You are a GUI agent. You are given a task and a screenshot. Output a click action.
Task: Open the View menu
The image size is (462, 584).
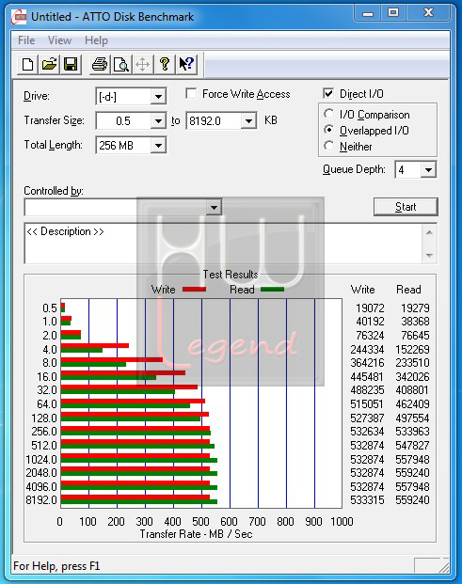coord(59,40)
